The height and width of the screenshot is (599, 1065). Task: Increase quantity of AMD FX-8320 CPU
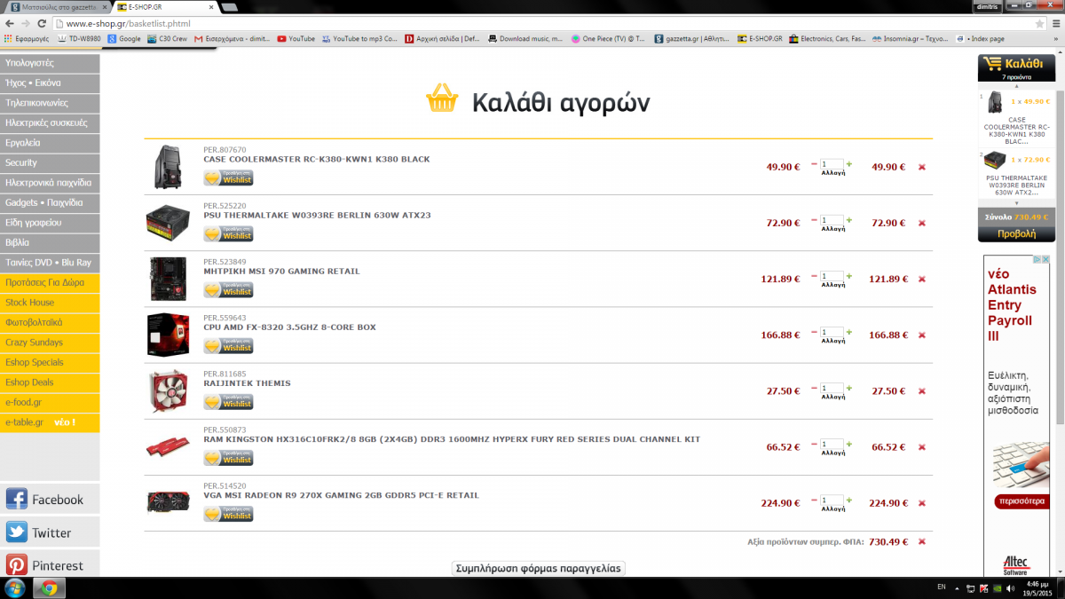pos(849,332)
